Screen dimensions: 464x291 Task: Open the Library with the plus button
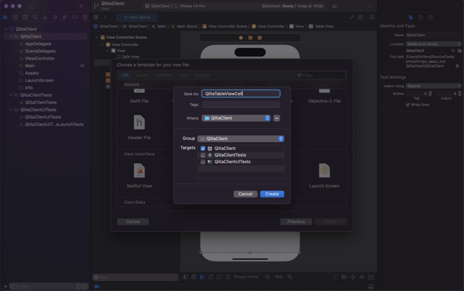370,6
